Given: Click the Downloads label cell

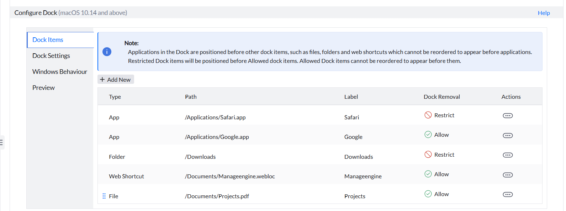Looking at the screenshot, I should (359, 157).
